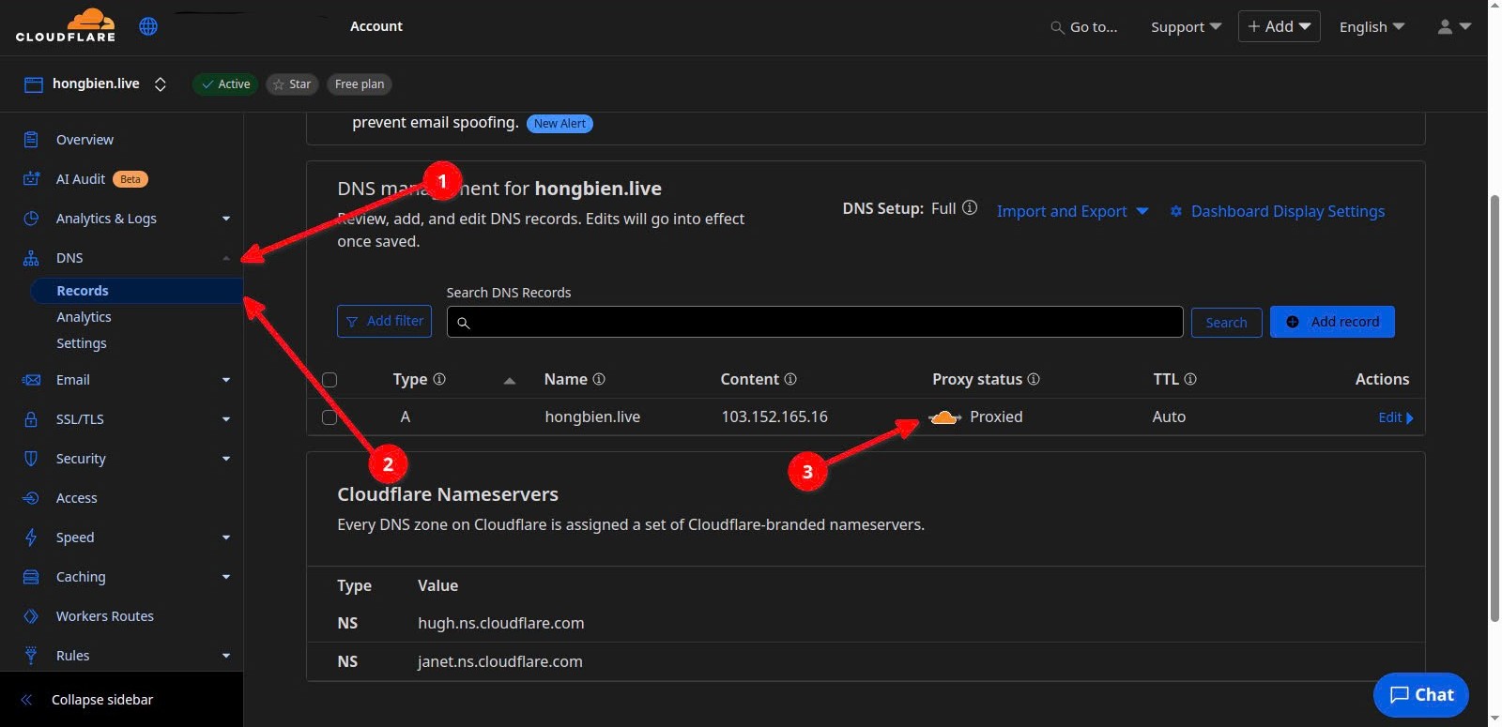
Task: Focus the Search DNS Records field
Action: [815, 322]
